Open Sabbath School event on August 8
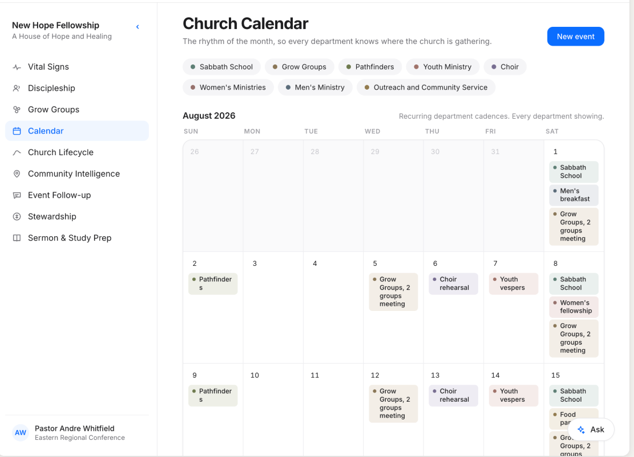Image resolution: width=634 pixels, height=457 pixels. point(573,284)
